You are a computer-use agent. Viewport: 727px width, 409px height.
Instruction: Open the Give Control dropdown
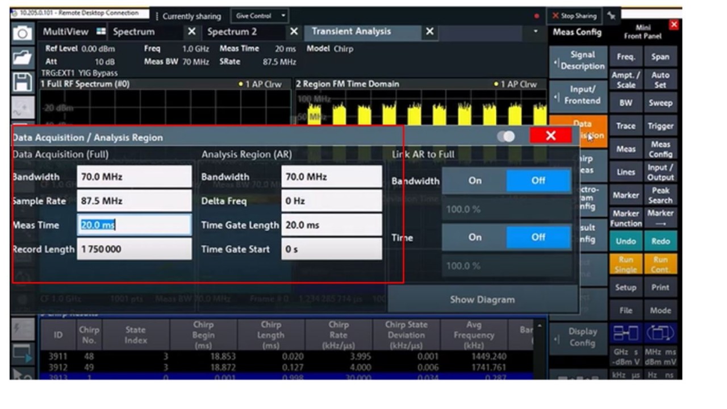(261, 16)
